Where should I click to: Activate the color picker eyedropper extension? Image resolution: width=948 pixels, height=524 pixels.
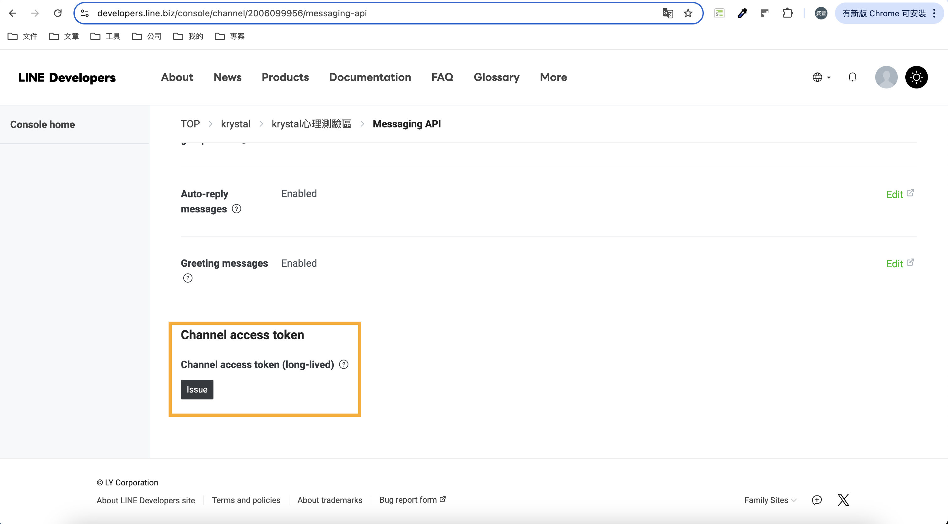click(742, 13)
